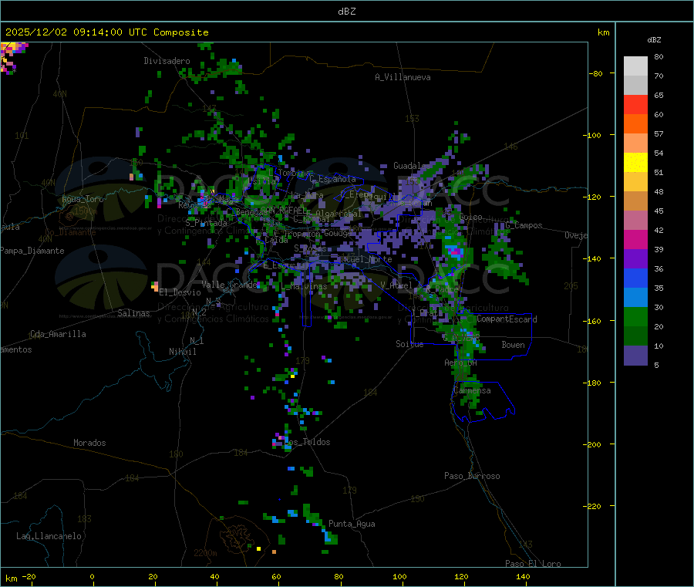Click the yellow swatch in dBZ legend

[635, 163]
